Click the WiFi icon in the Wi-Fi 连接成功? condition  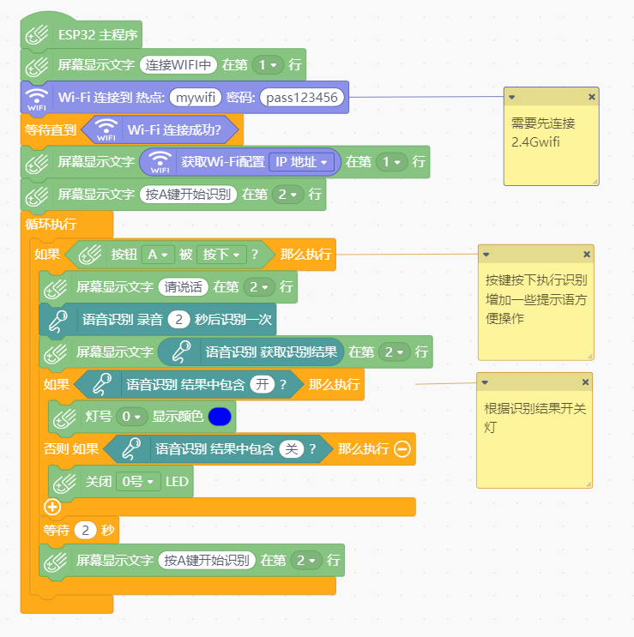[x=106, y=130]
